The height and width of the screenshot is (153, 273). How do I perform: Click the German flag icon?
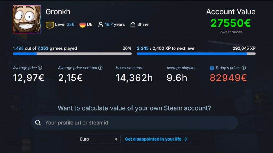83,25
